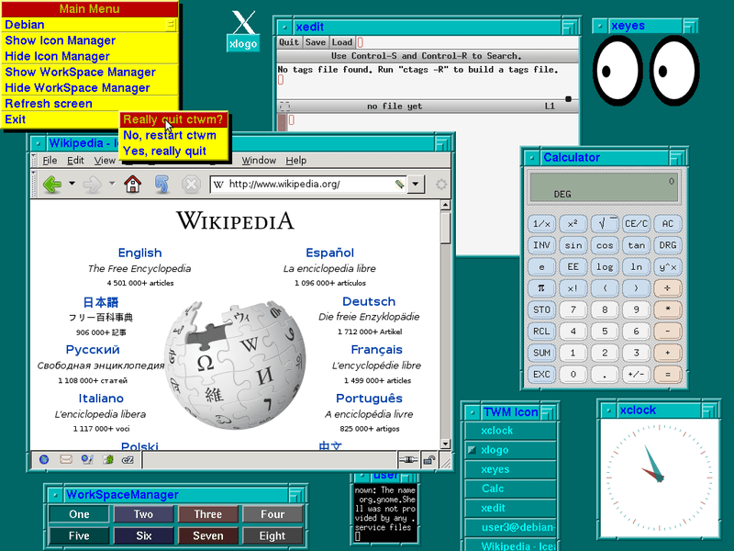734x551 pixels.
Task: Open the English Wikipedia link
Action: 140,253
